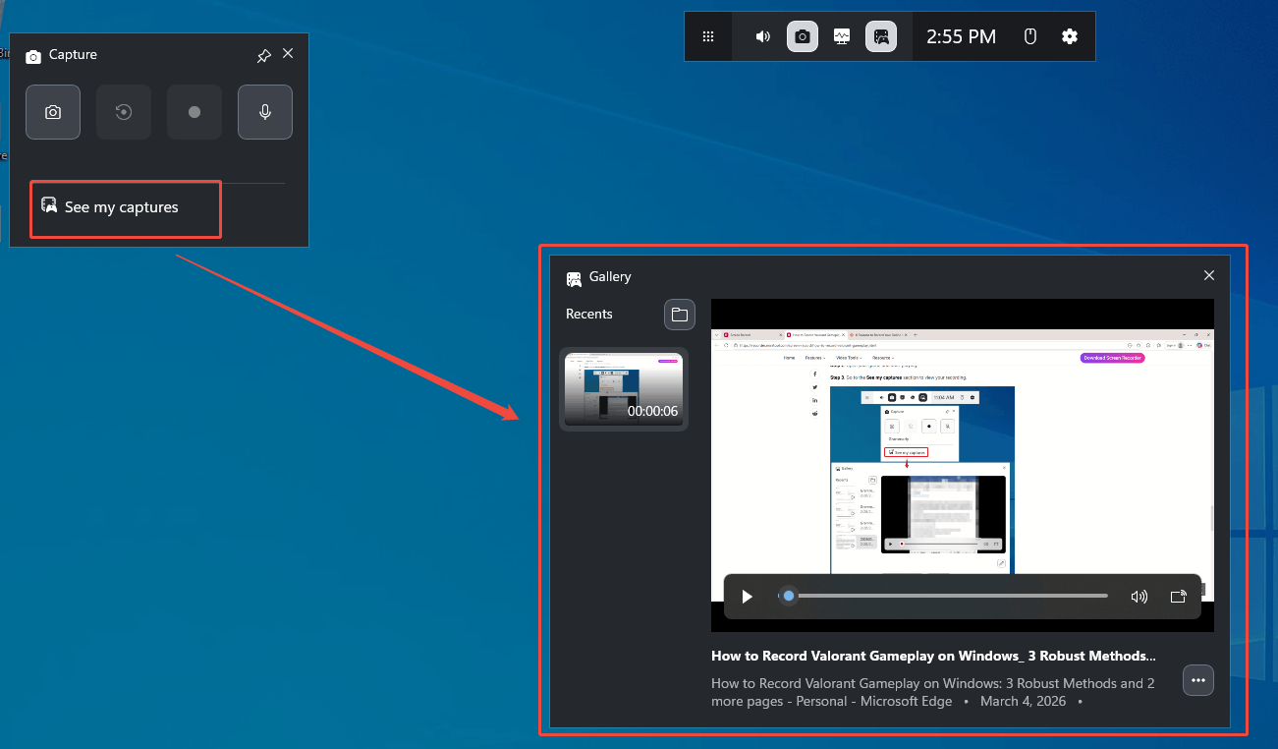The width and height of the screenshot is (1278, 749).
Task: Click the expand-view icon in the player bar
Action: 1179,597
